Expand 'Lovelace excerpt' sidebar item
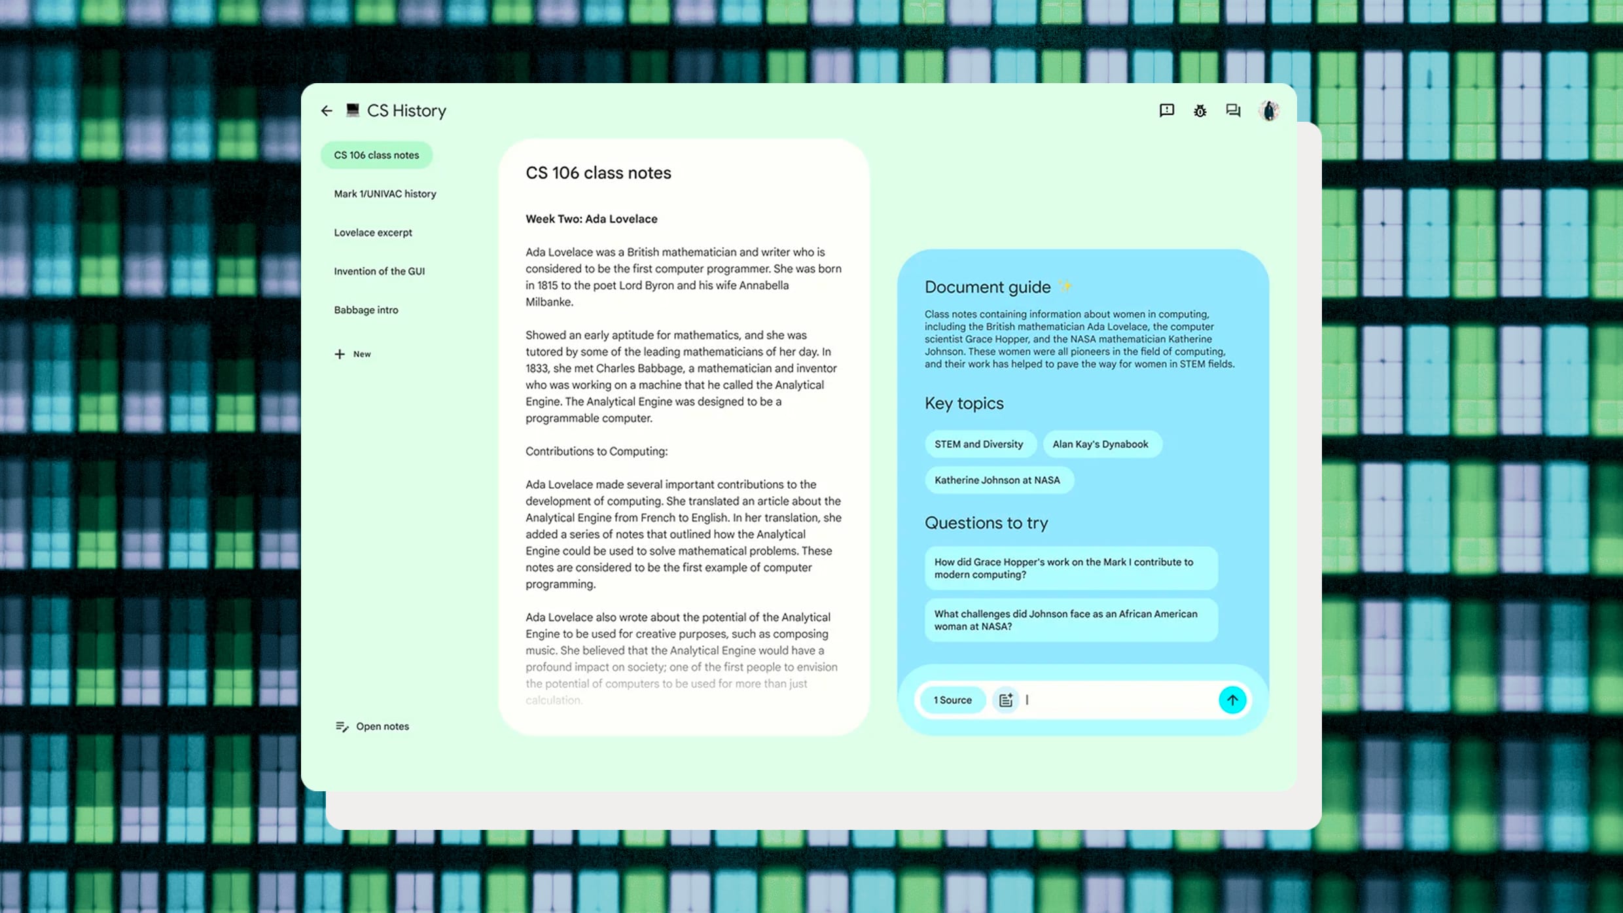Screen dimensions: 1623x913 374,232
